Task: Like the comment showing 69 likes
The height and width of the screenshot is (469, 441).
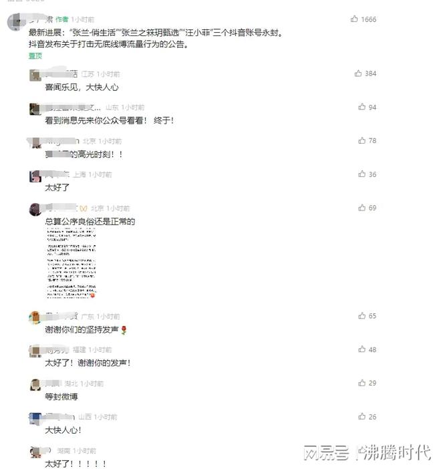Action: [x=362, y=208]
